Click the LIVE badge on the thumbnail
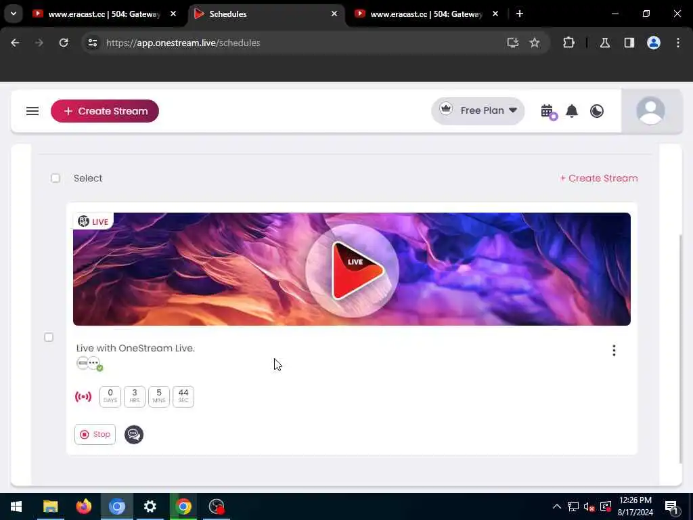Image resolution: width=693 pixels, height=520 pixels. pos(93,221)
